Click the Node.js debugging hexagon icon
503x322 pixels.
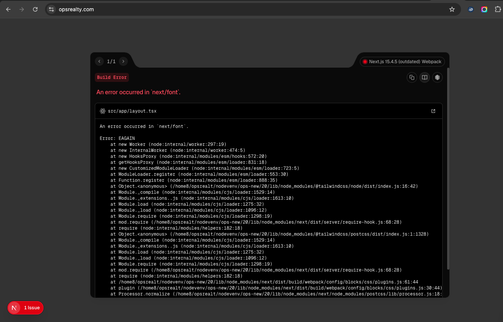click(437, 77)
